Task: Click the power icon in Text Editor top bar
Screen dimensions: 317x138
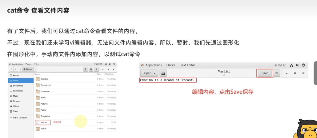Action: [303, 65]
